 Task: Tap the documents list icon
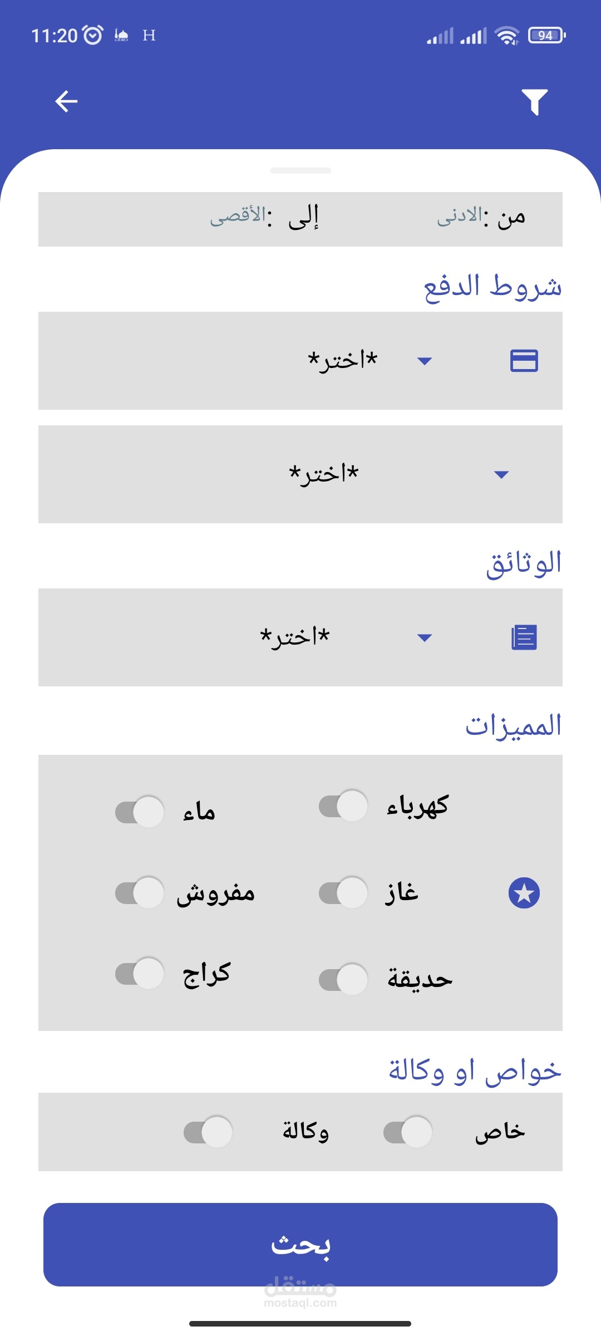pyautogui.click(x=524, y=637)
